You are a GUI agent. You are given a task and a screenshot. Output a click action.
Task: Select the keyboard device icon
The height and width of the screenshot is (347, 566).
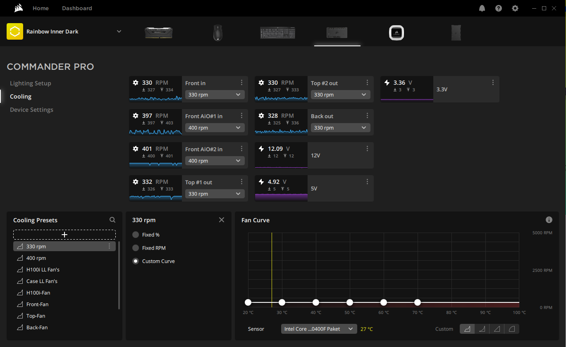pyautogui.click(x=278, y=33)
